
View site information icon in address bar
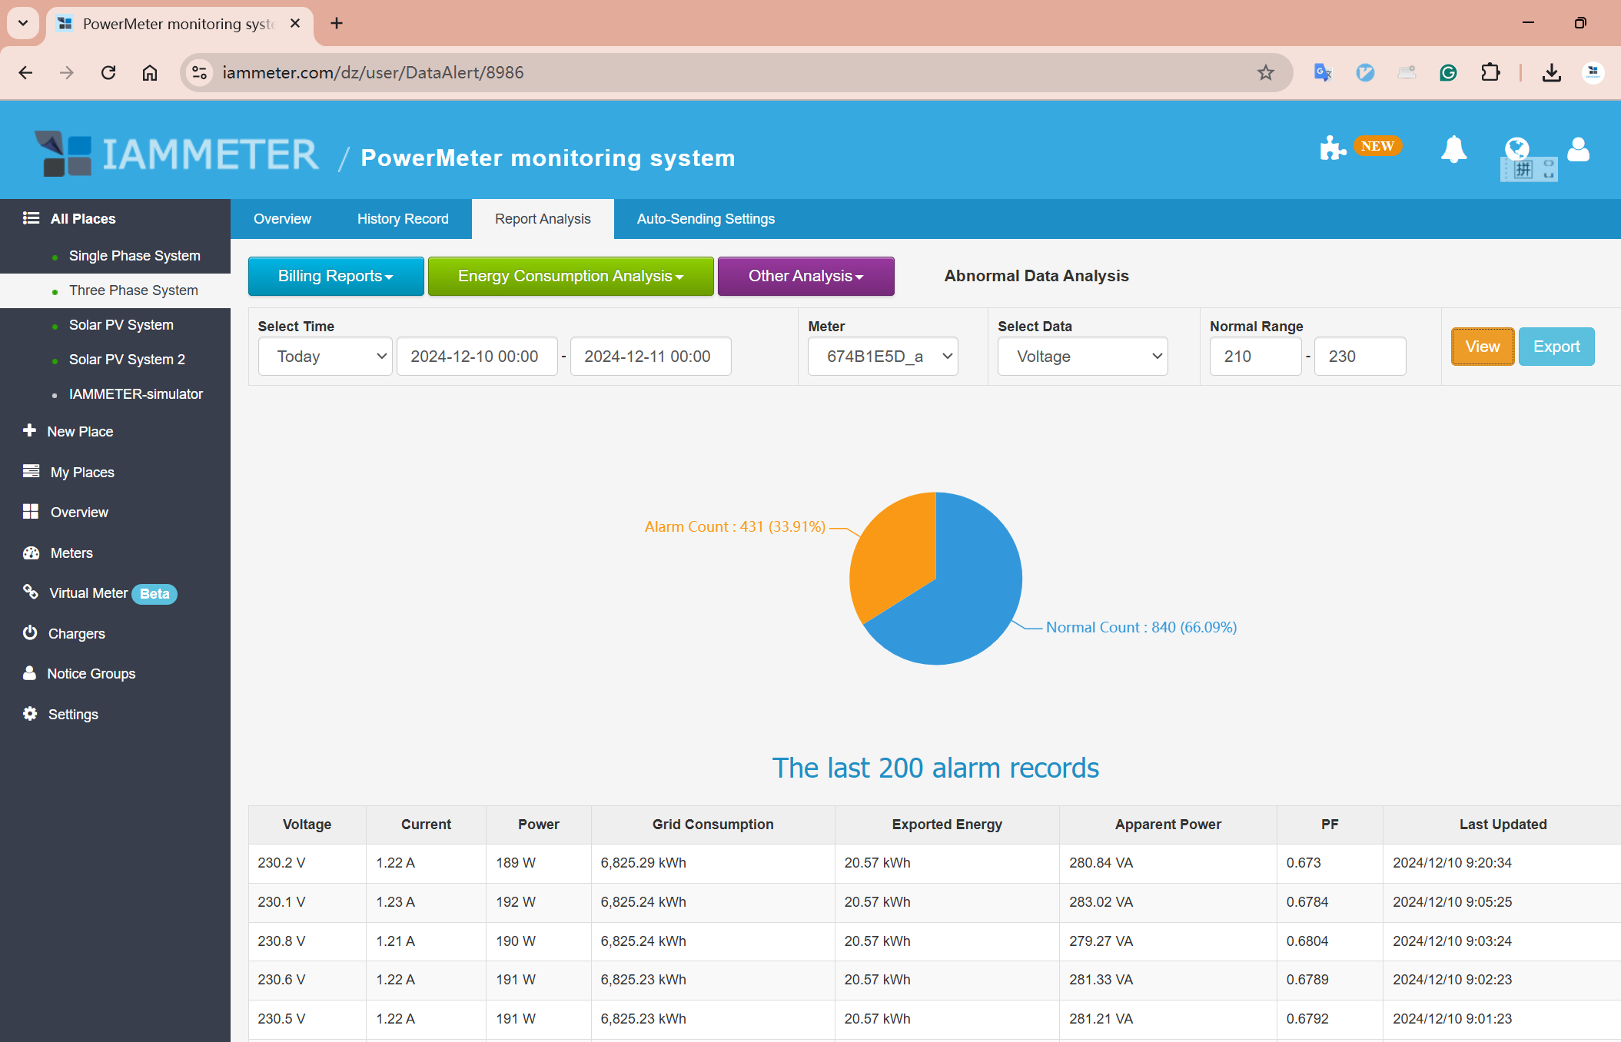[199, 72]
